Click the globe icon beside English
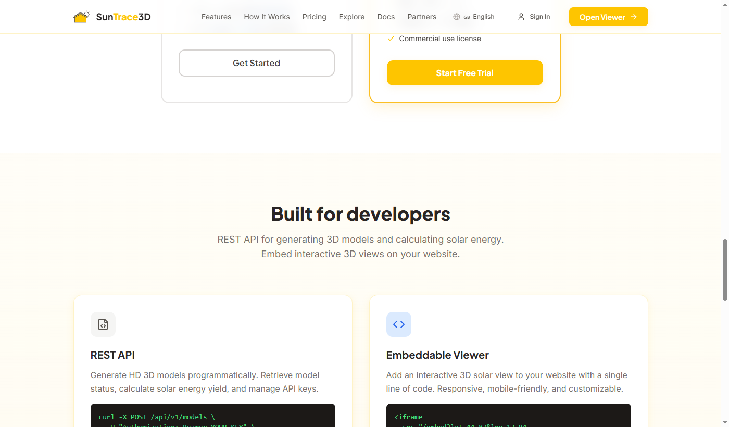 (x=456, y=16)
